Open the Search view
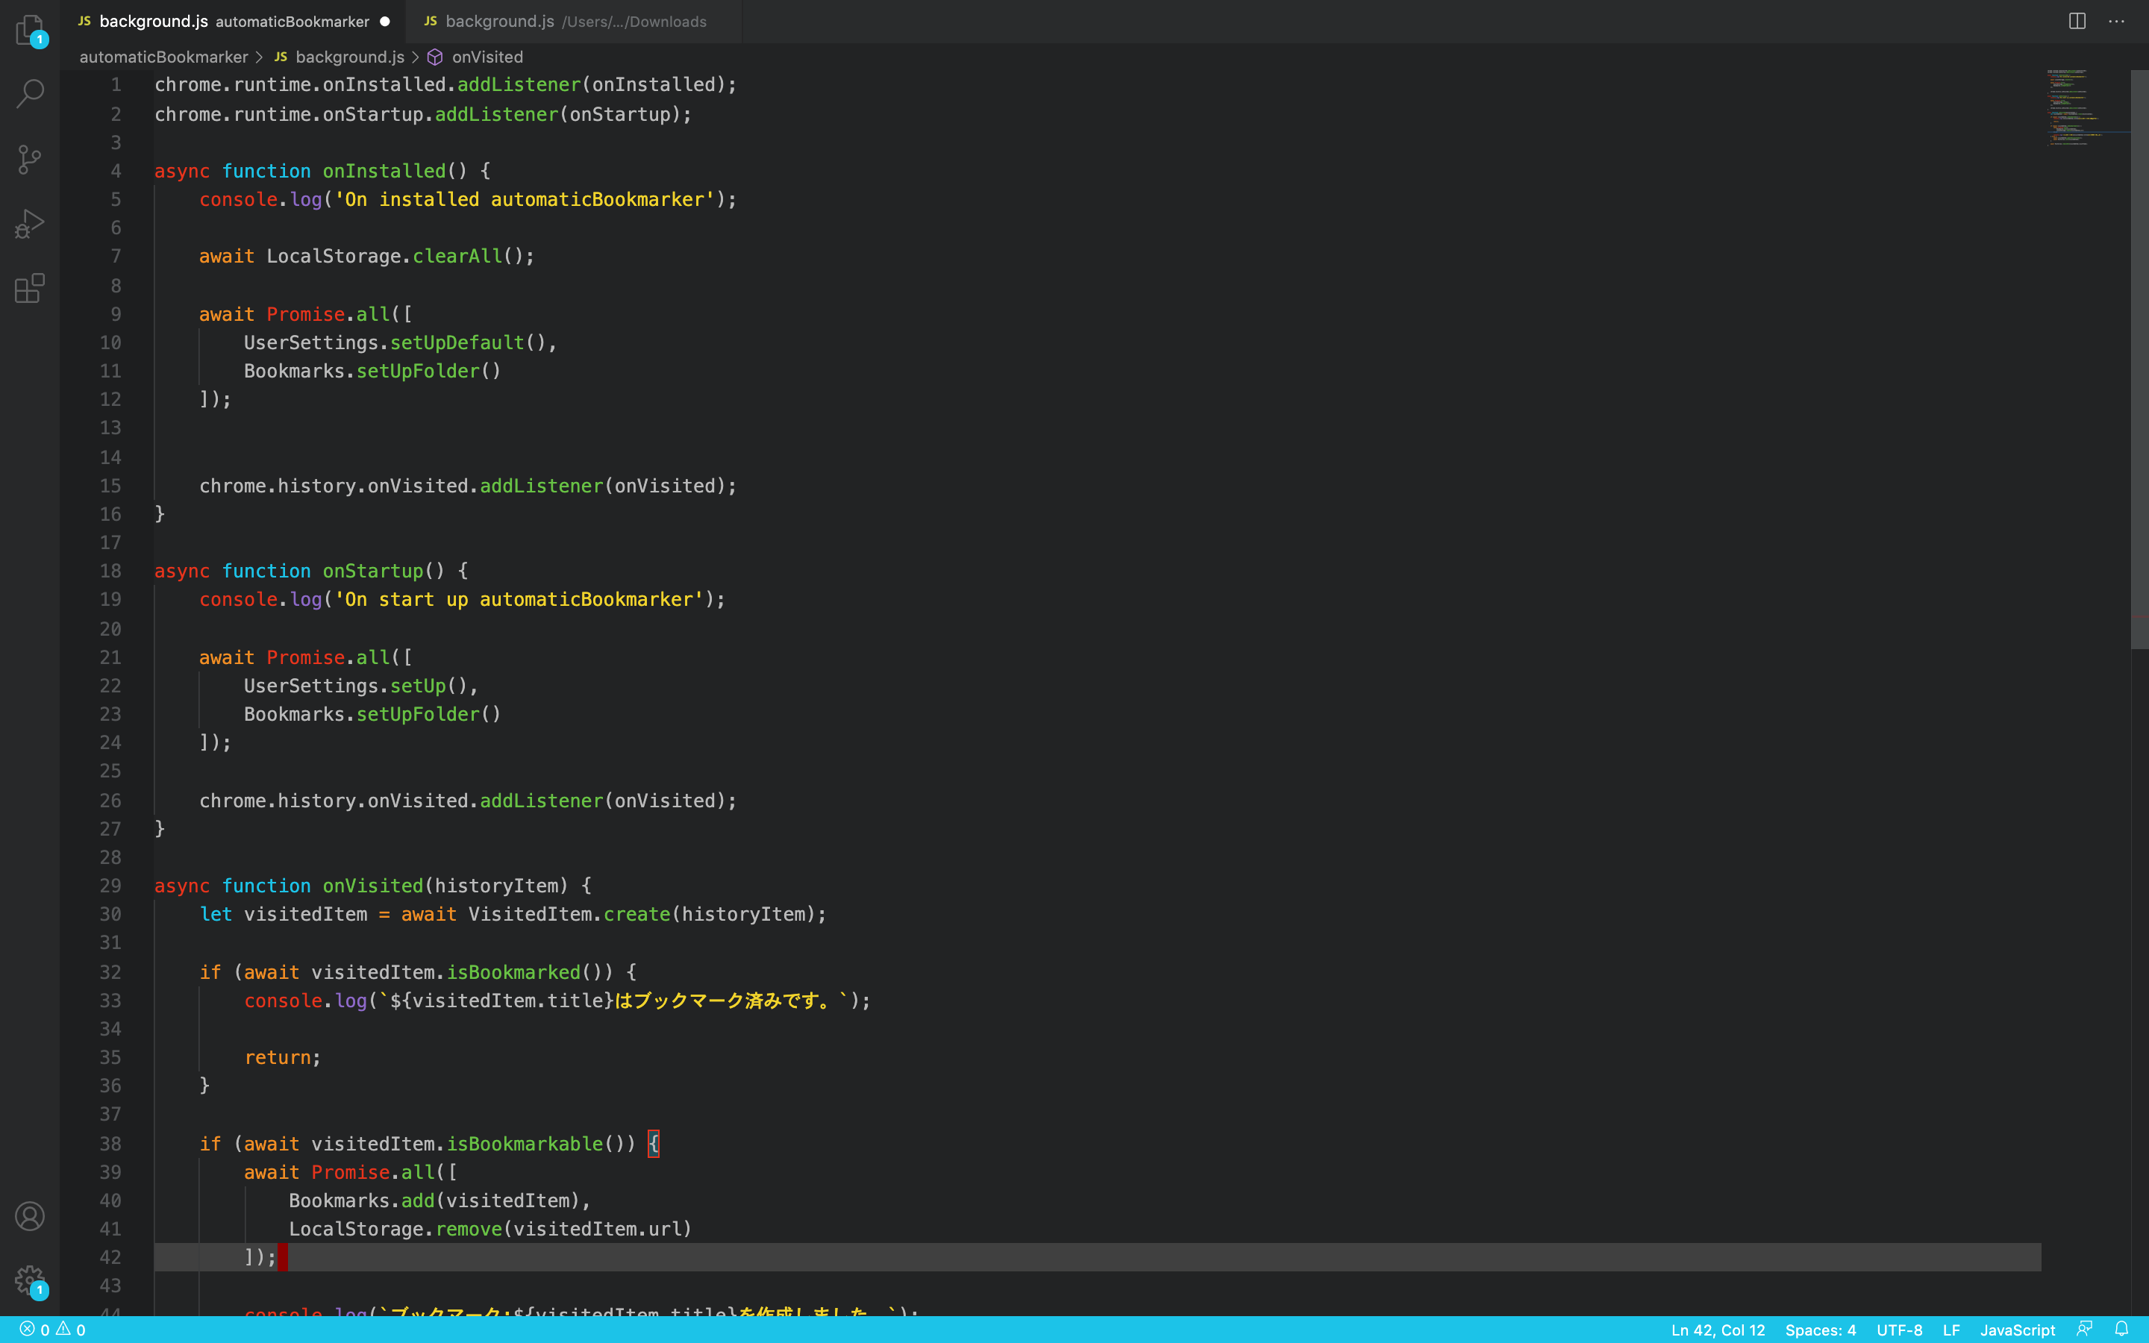Screen dimensions: 2149x1343 click(x=29, y=93)
